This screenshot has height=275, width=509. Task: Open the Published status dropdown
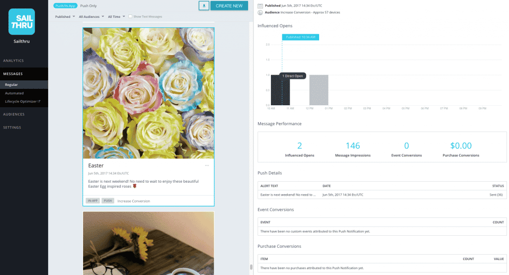pos(65,16)
